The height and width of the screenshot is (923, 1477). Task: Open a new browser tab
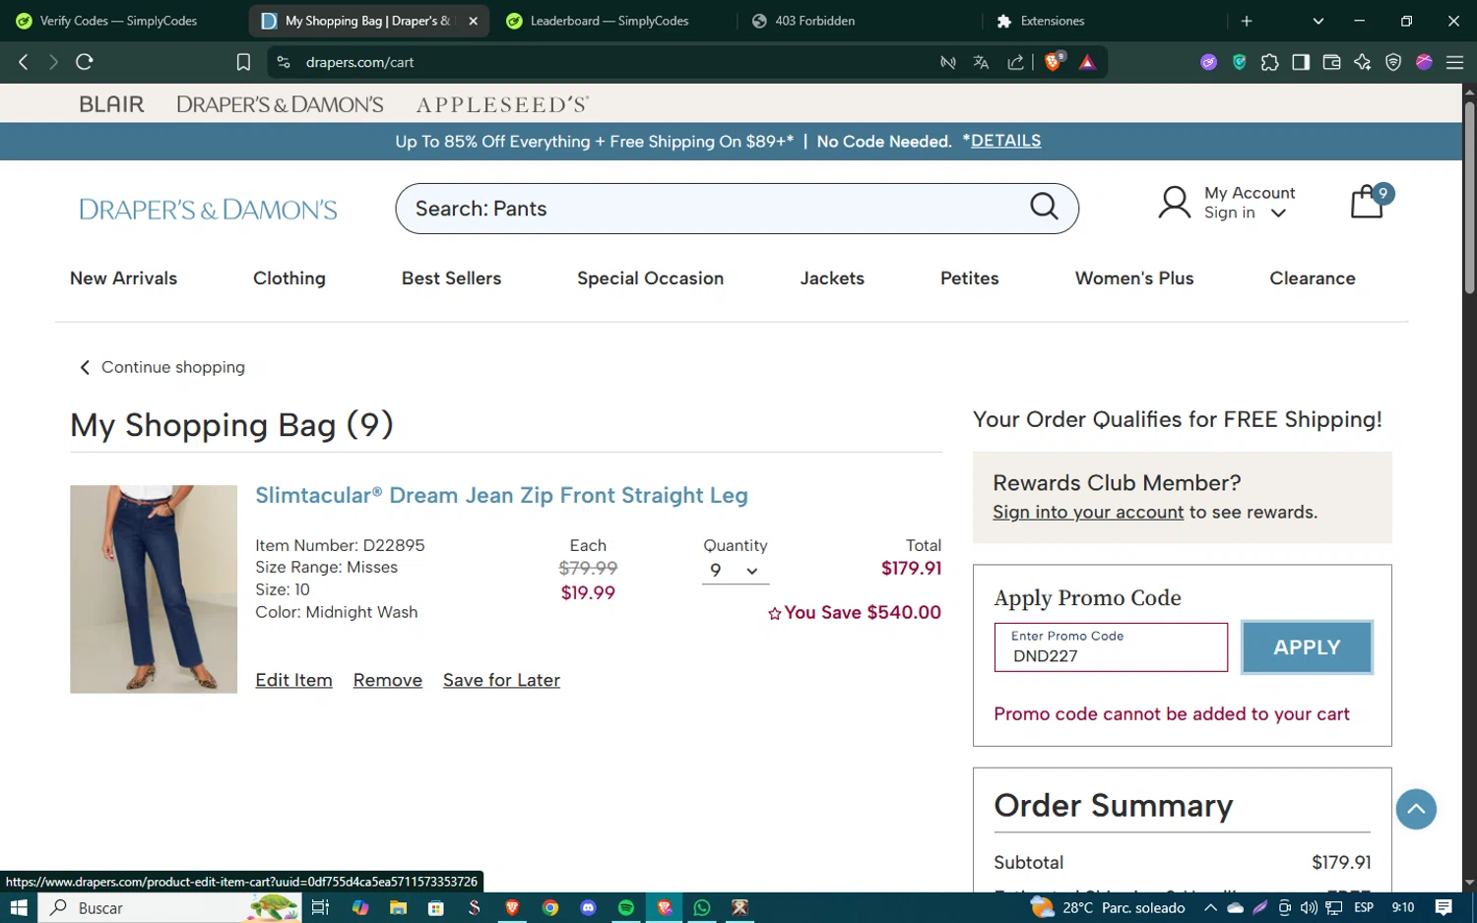[x=1247, y=21]
